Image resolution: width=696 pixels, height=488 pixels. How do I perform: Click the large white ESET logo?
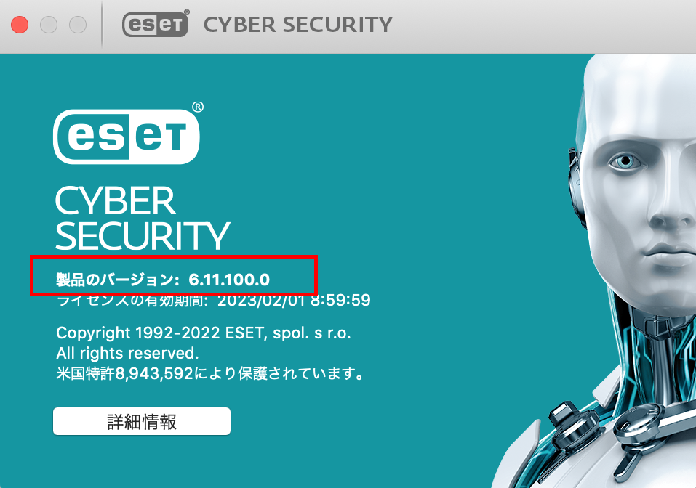click(127, 137)
